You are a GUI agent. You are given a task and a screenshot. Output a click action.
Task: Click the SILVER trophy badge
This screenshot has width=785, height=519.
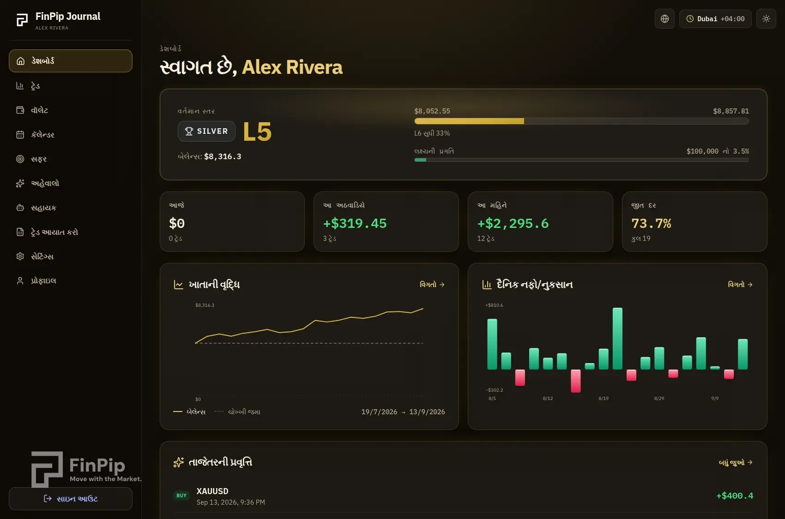click(206, 131)
